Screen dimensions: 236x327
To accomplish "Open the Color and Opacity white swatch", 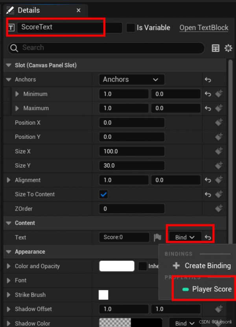I will pos(117,266).
